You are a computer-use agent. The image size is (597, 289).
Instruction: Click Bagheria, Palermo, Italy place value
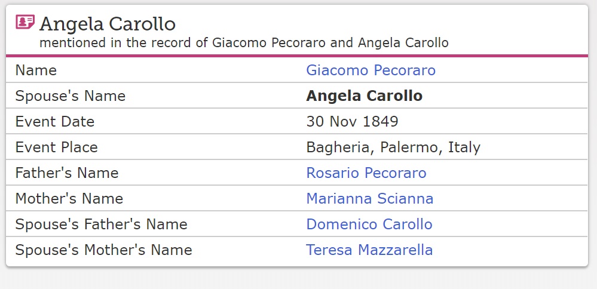tap(393, 147)
